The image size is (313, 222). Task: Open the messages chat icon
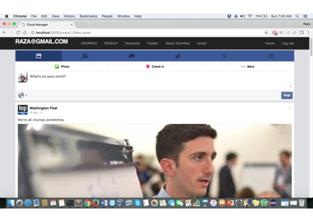coord(132,56)
